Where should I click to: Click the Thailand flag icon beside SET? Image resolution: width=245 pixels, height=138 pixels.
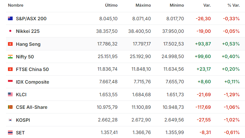pyautogui.click(x=10, y=133)
